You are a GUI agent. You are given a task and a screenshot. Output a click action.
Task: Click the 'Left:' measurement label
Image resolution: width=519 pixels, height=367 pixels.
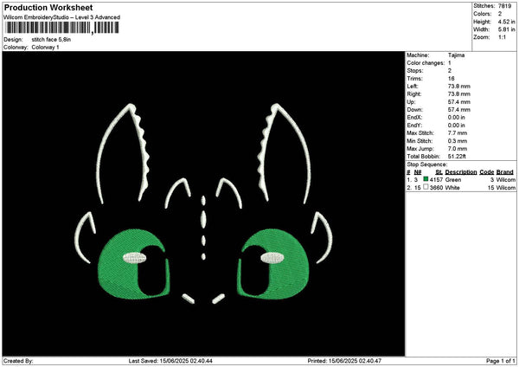click(412, 87)
